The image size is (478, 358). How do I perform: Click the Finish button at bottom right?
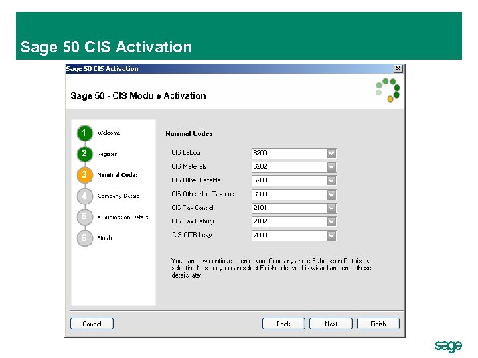(x=378, y=324)
